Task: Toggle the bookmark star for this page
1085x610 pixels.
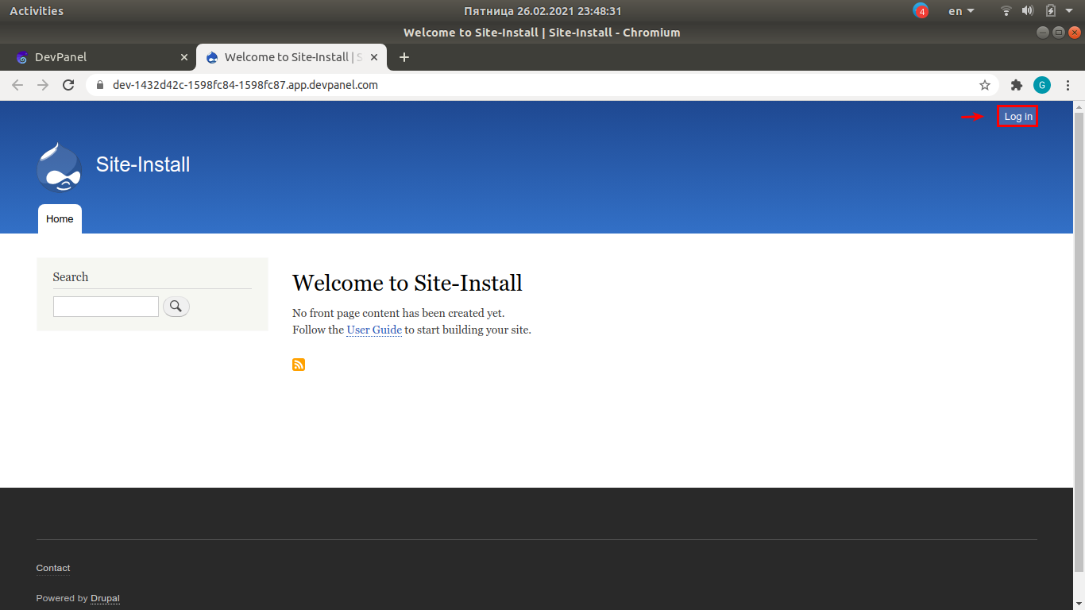Action: pyautogui.click(x=985, y=85)
